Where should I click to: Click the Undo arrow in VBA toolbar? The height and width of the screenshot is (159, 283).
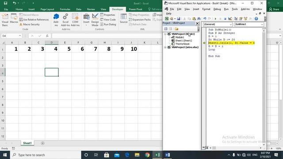[x=205, y=19]
